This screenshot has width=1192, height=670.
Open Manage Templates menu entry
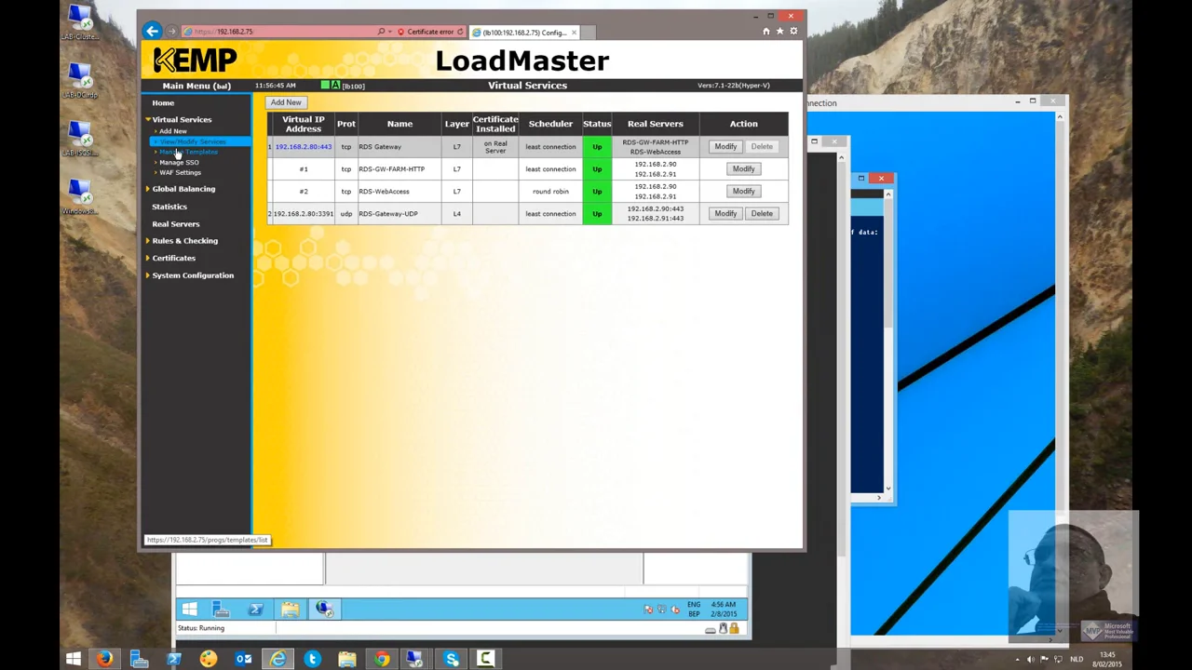188,152
